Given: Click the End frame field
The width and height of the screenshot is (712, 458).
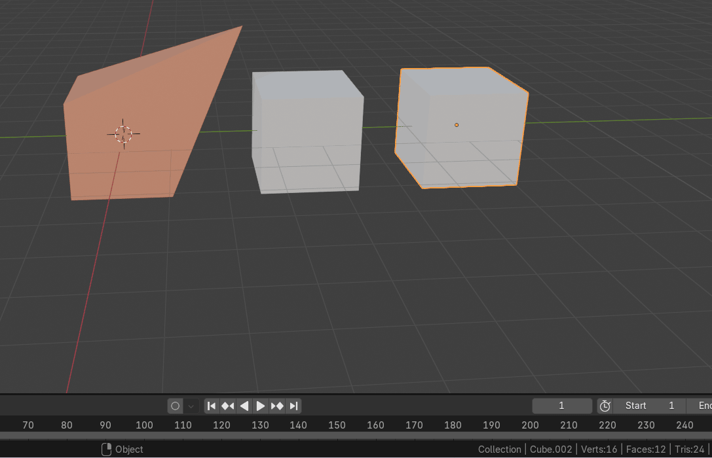Looking at the screenshot, I should point(701,406).
